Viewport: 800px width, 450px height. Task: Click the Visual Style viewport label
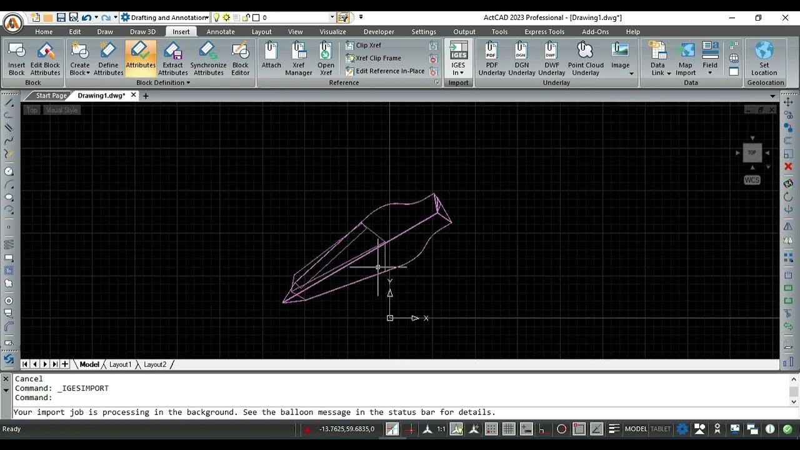point(62,110)
